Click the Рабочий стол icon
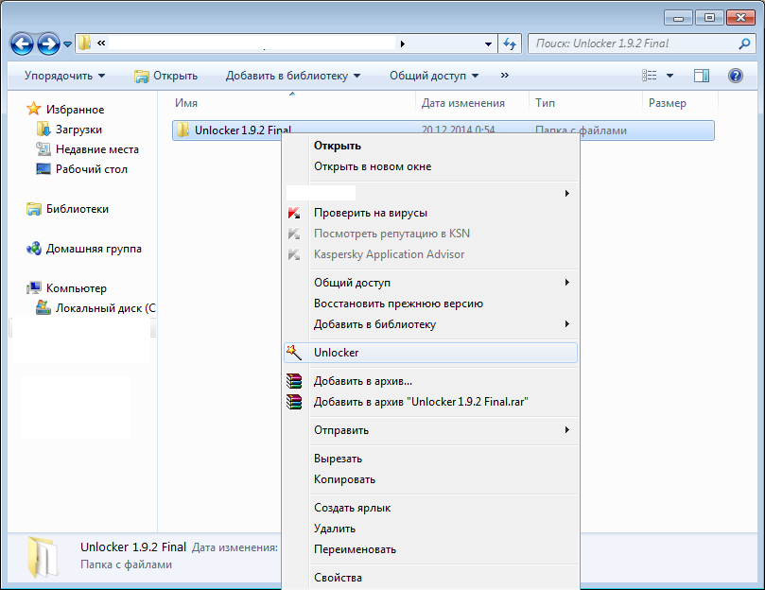 coord(43,169)
